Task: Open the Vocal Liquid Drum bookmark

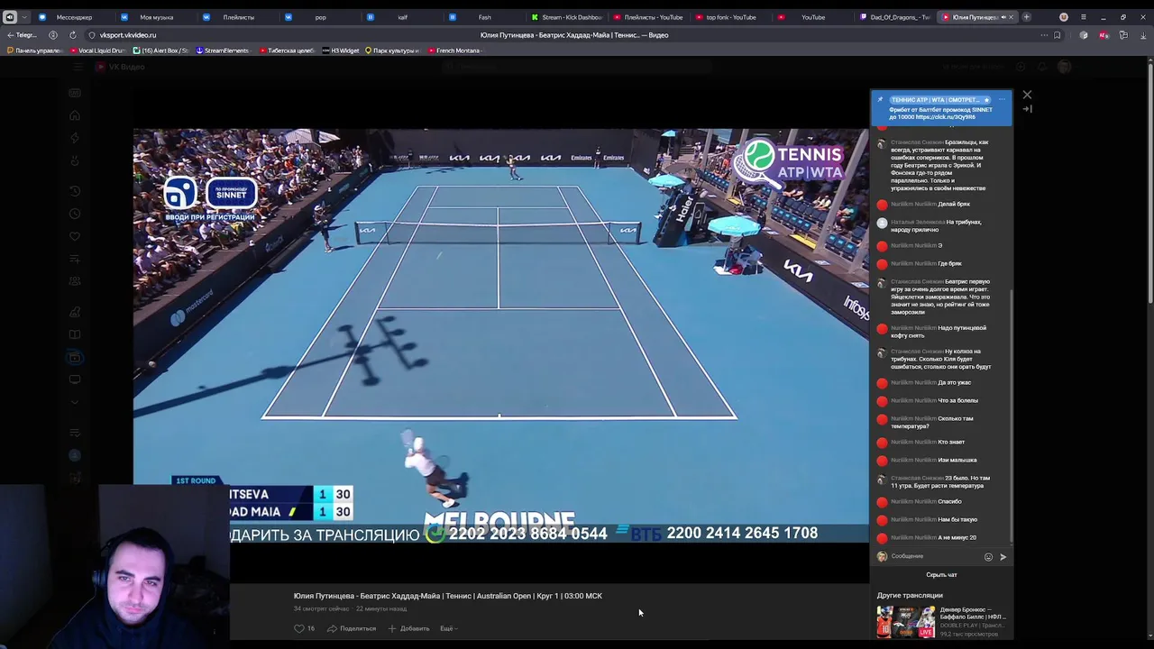Action: pyautogui.click(x=97, y=50)
